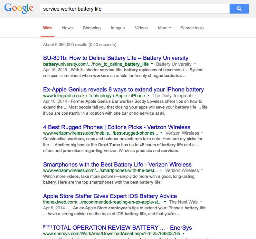The image size is (256, 239).
Task: Click the About 6,360,000 results text
Action: (x=80, y=45)
